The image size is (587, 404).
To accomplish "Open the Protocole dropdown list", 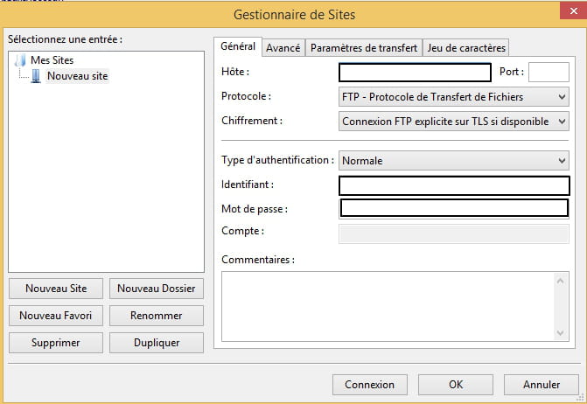I will pyautogui.click(x=454, y=97).
